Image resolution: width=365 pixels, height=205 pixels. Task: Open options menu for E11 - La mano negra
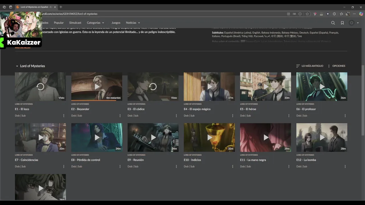coord(289,167)
